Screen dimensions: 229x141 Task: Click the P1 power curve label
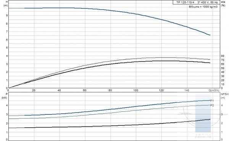coord(212,101)
